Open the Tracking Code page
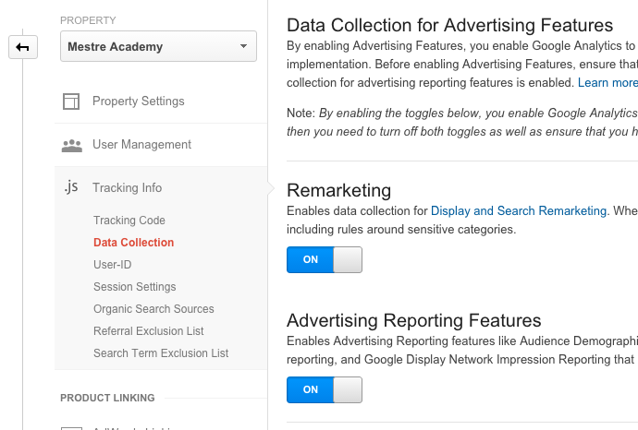Viewport: 638px width, 430px height. click(x=129, y=221)
